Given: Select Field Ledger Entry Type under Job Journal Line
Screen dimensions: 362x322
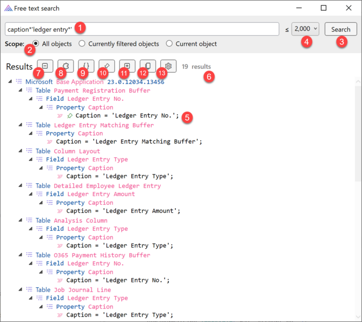Looking at the screenshot, I should pyautogui.click(x=87, y=298).
